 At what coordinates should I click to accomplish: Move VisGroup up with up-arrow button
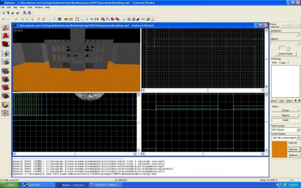coord(296,101)
